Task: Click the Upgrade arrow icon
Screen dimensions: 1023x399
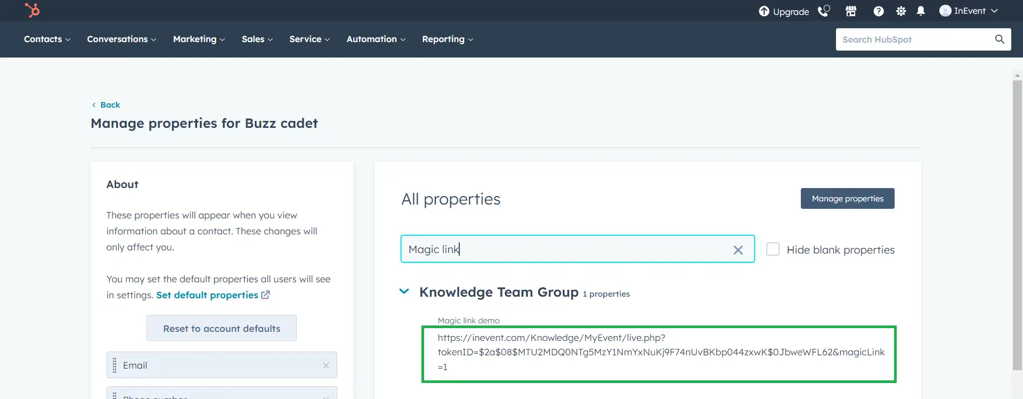Action: click(764, 11)
